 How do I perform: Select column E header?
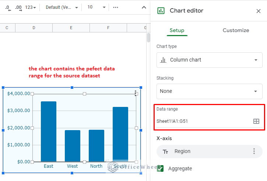coord(71,28)
